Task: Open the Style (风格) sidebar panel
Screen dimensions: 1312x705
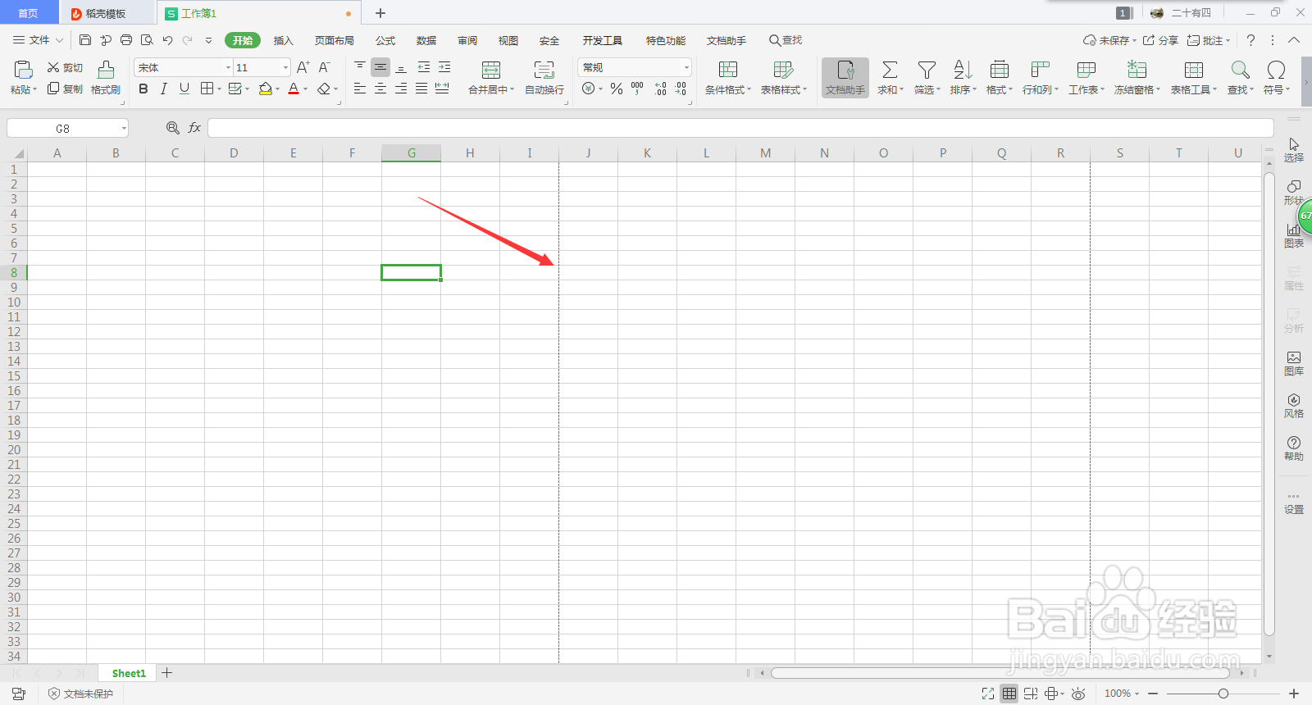Action: 1294,406
